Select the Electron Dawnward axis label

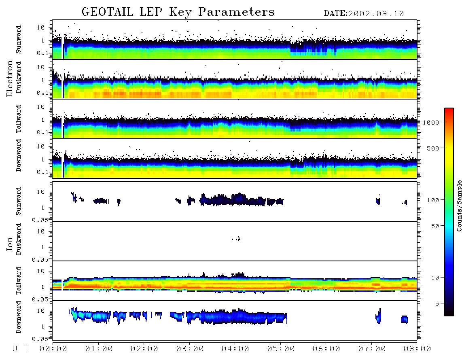point(19,155)
